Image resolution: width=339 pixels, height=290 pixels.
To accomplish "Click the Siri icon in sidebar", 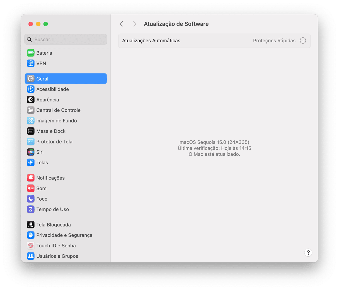I will (31, 152).
